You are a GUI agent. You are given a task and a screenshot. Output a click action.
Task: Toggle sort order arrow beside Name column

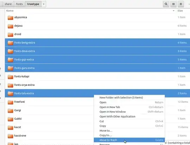(x=173, y=11)
